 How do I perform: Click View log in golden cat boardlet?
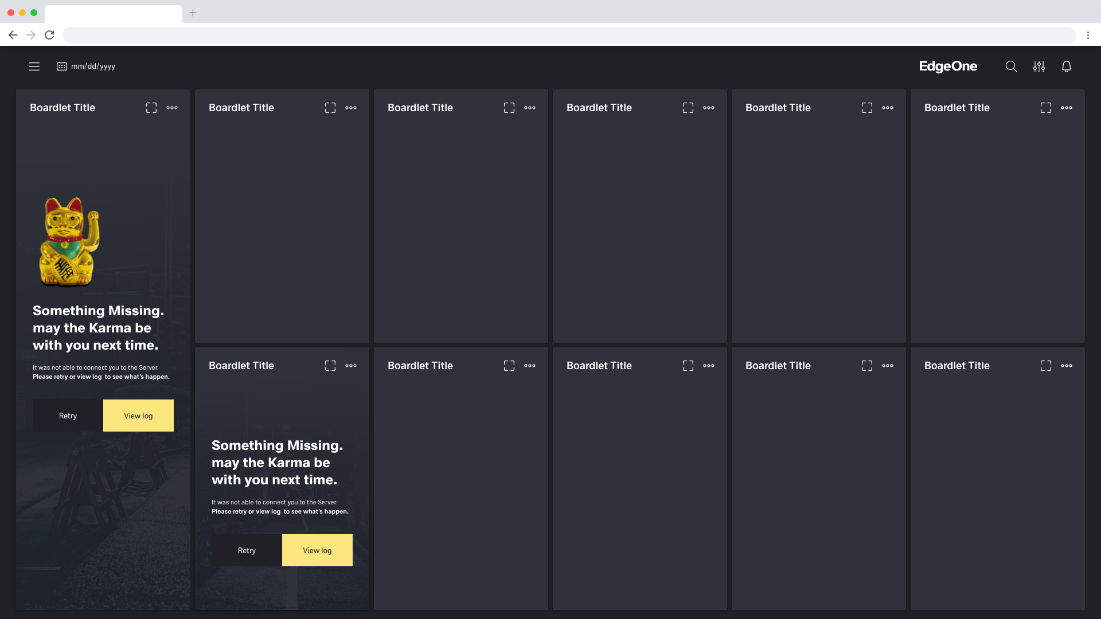138,416
